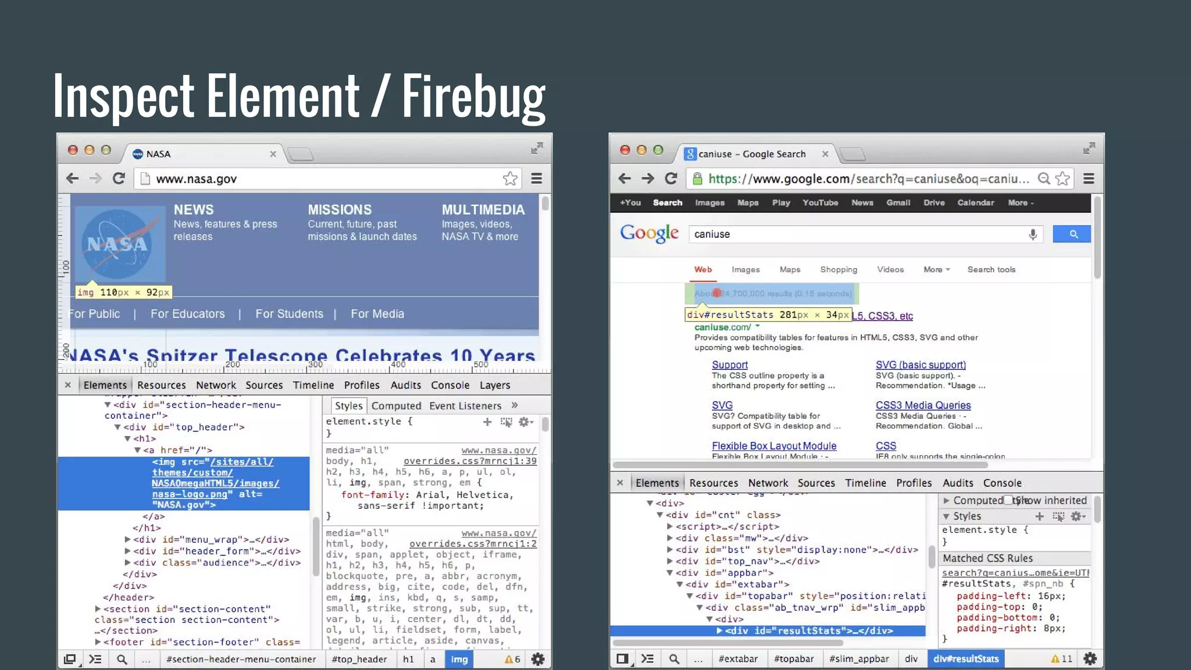
Task: Expand Computed Style section in Google DevTools
Action: 946,500
